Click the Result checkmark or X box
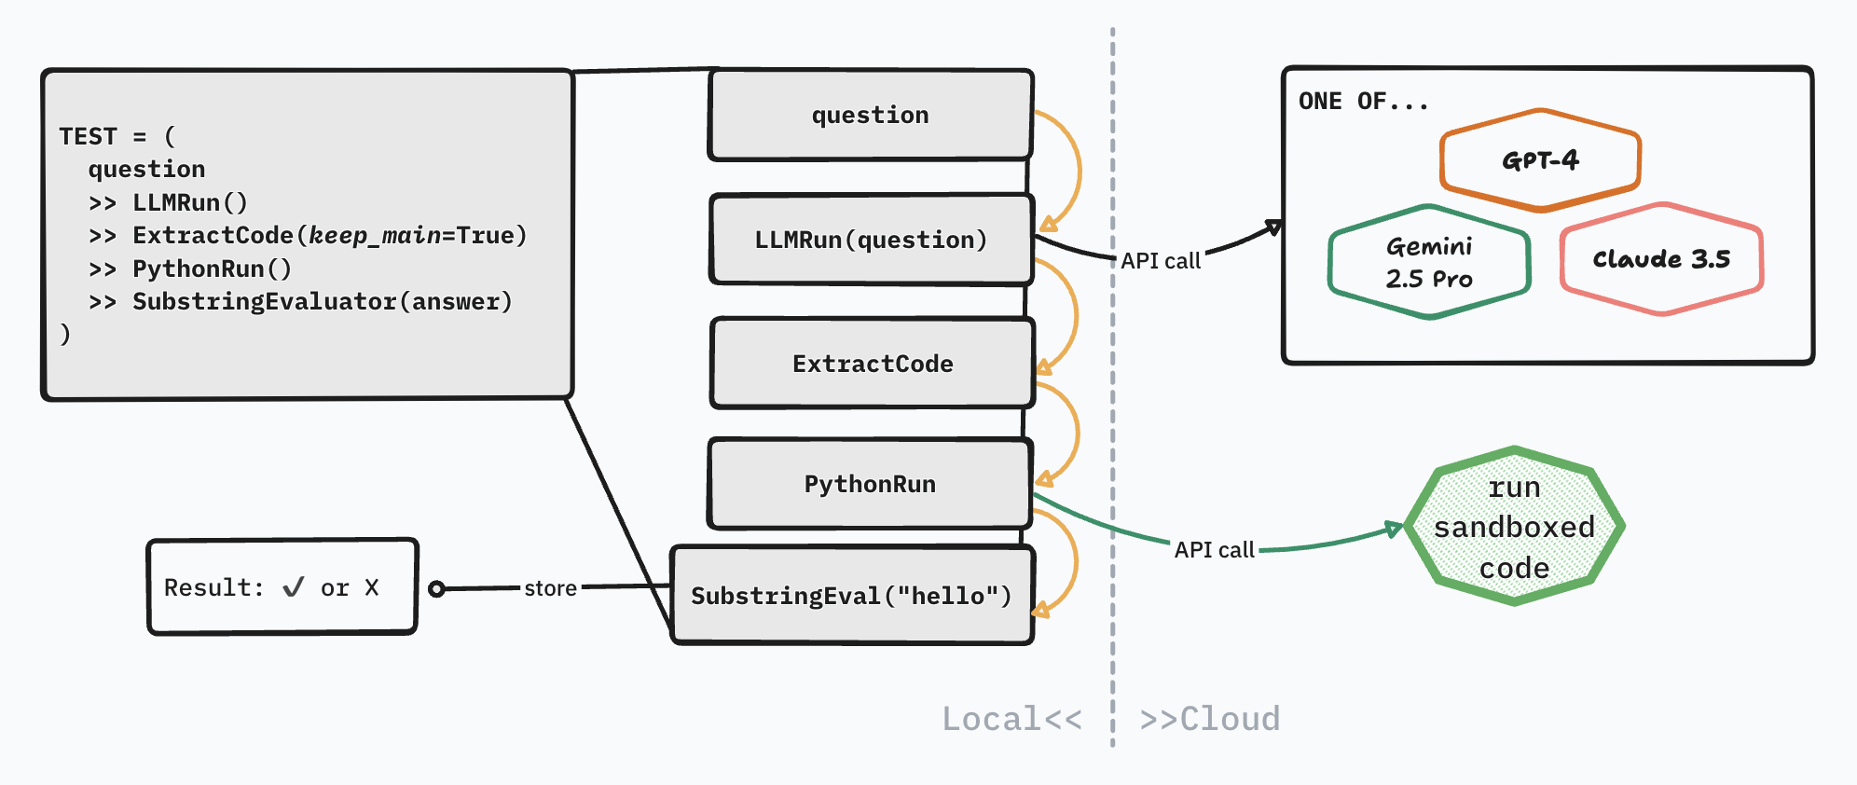The width and height of the screenshot is (1857, 785). [282, 586]
